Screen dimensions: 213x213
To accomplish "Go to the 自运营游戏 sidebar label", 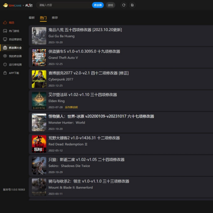I will coord(15,39).
